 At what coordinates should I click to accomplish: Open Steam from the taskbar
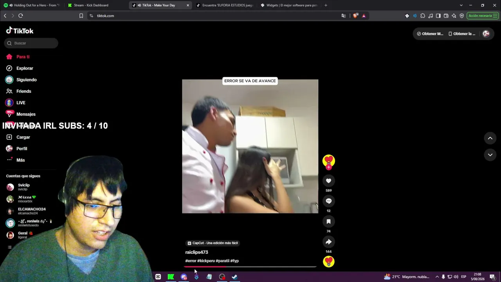[234, 277]
